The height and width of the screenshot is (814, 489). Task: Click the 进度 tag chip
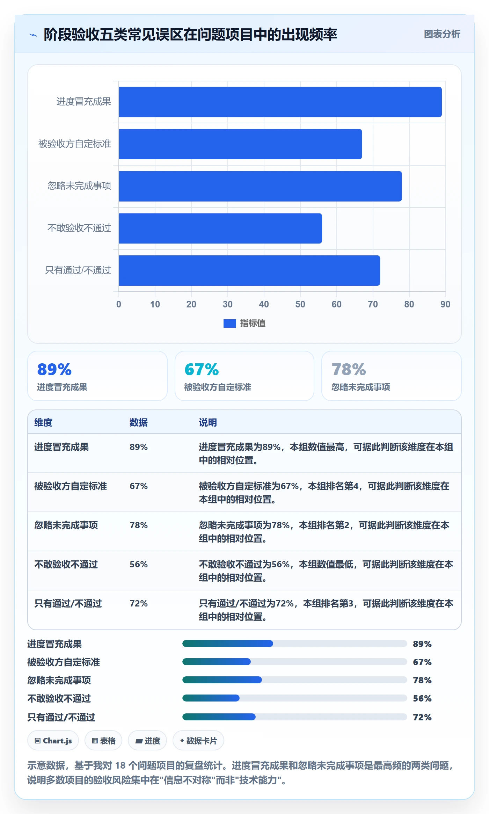pos(147,741)
